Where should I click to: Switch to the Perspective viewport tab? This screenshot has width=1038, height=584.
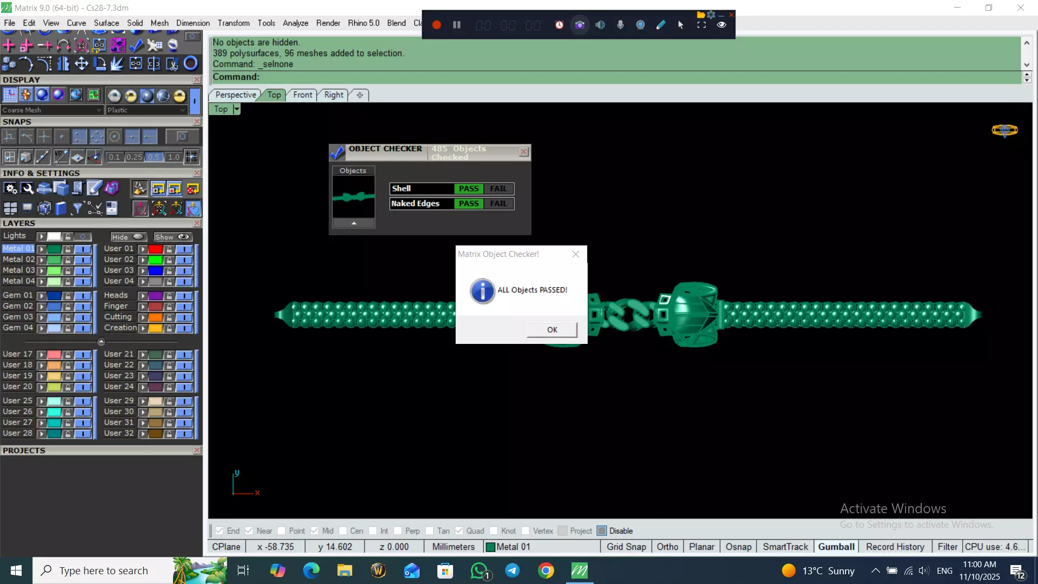click(236, 95)
